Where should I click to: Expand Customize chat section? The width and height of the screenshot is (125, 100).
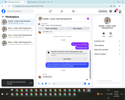pos(107,41)
